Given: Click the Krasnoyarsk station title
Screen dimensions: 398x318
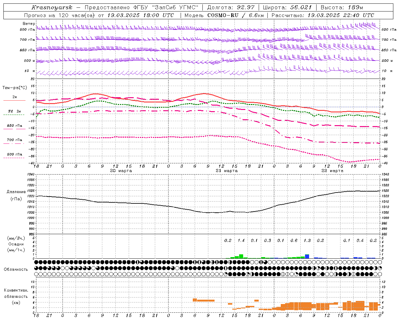Looking at the screenshot, I should [52, 7].
